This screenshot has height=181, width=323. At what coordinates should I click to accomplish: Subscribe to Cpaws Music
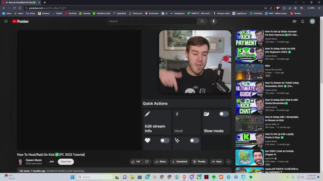click(x=66, y=162)
